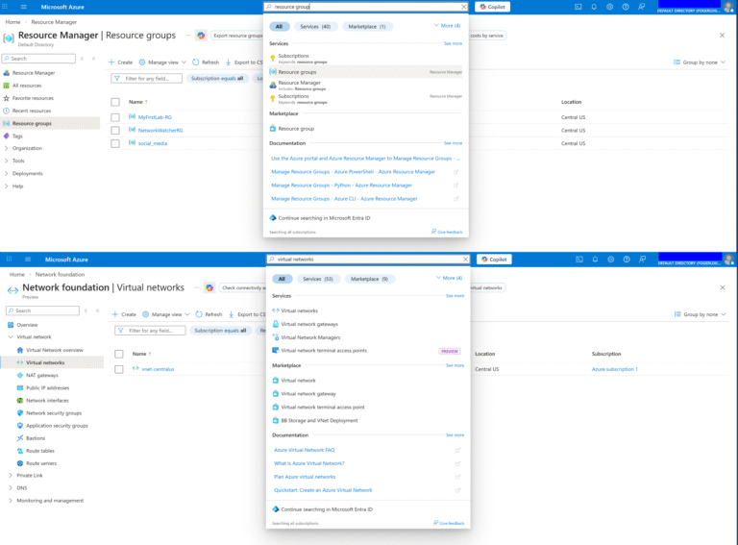
Task: Tick the checkbox for MyFirstLab-RG row
Action: click(115, 117)
